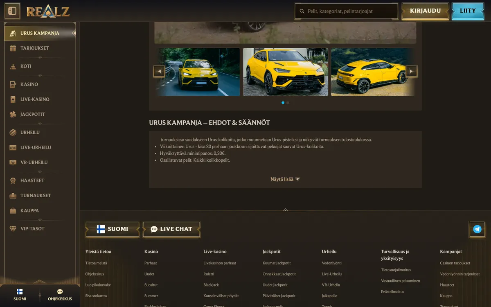
Task: Open the Realz logo home link
Action: [x=48, y=11]
